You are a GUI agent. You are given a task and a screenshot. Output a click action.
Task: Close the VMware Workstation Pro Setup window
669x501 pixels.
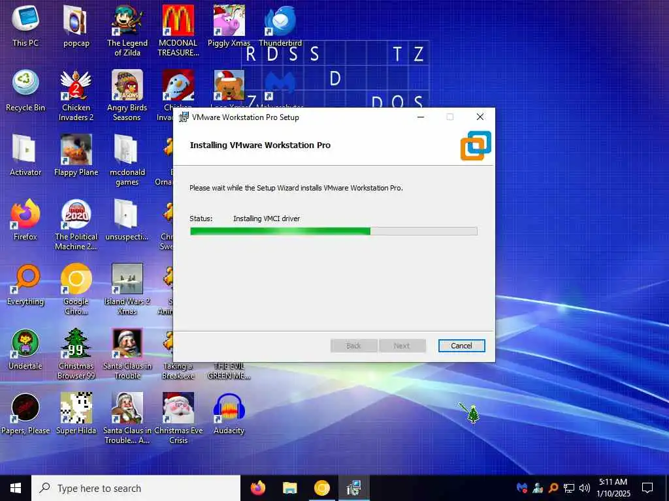(x=480, y=117)
